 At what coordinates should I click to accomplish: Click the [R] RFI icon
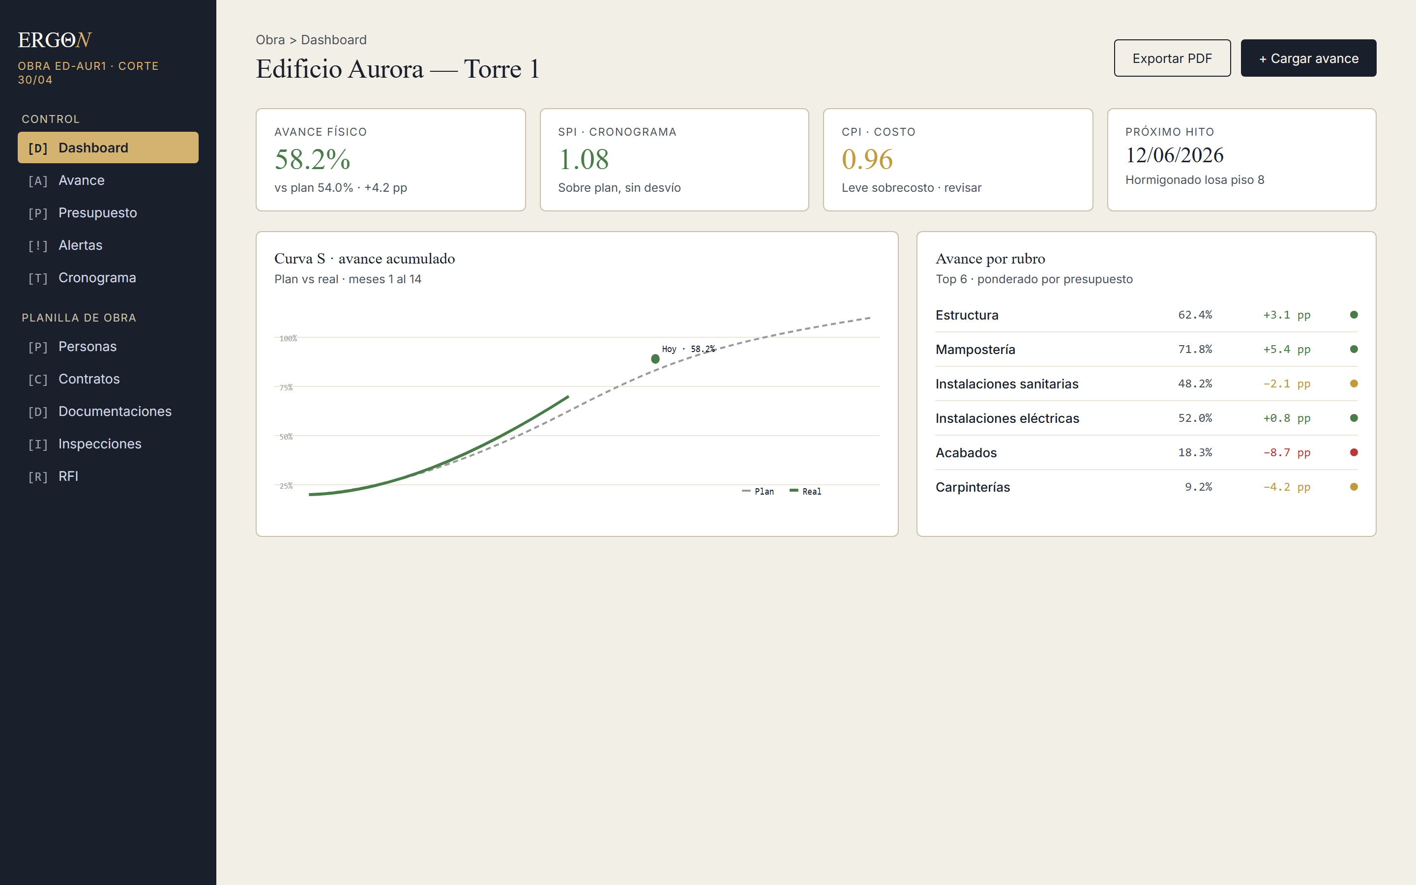point(38,477)
